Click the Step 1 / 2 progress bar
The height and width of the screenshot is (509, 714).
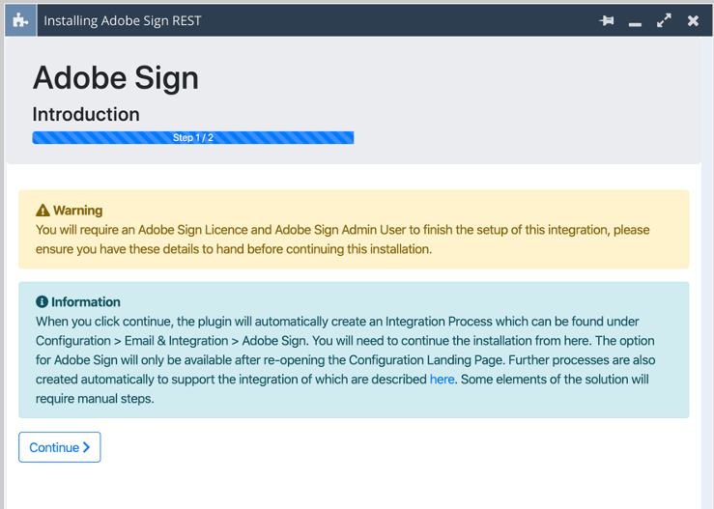tap(193, 137)
